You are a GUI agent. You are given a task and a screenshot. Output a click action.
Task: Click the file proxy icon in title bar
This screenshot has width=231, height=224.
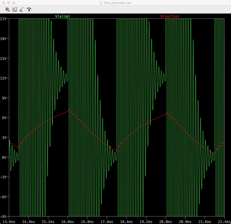(x=101, y=3)
